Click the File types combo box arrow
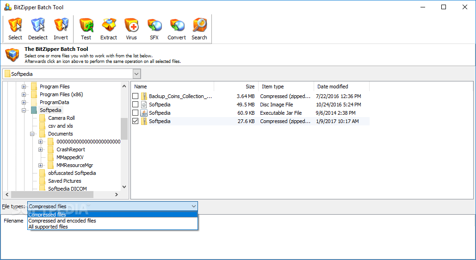476x260 pixels. pos(194,206)
